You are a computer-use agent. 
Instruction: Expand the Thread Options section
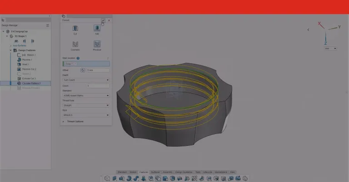pos(64,121)
